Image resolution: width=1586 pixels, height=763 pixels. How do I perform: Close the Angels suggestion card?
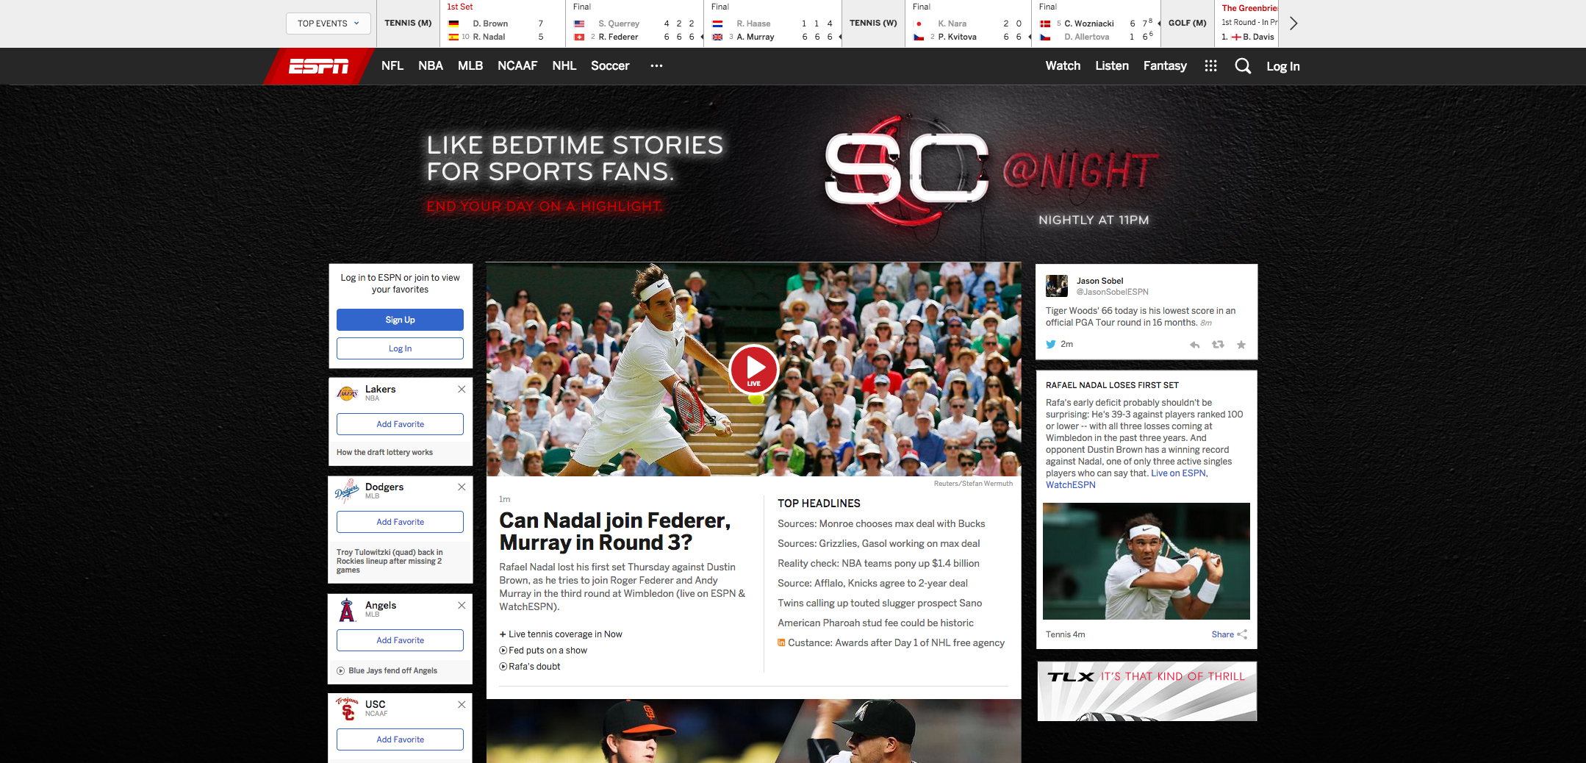pos(462,605)
